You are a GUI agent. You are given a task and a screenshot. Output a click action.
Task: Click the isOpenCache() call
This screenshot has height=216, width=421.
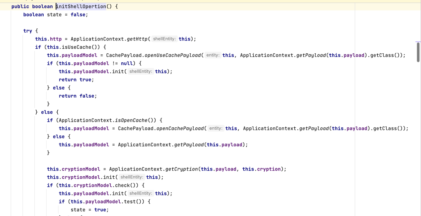click(x=136, y=120)
